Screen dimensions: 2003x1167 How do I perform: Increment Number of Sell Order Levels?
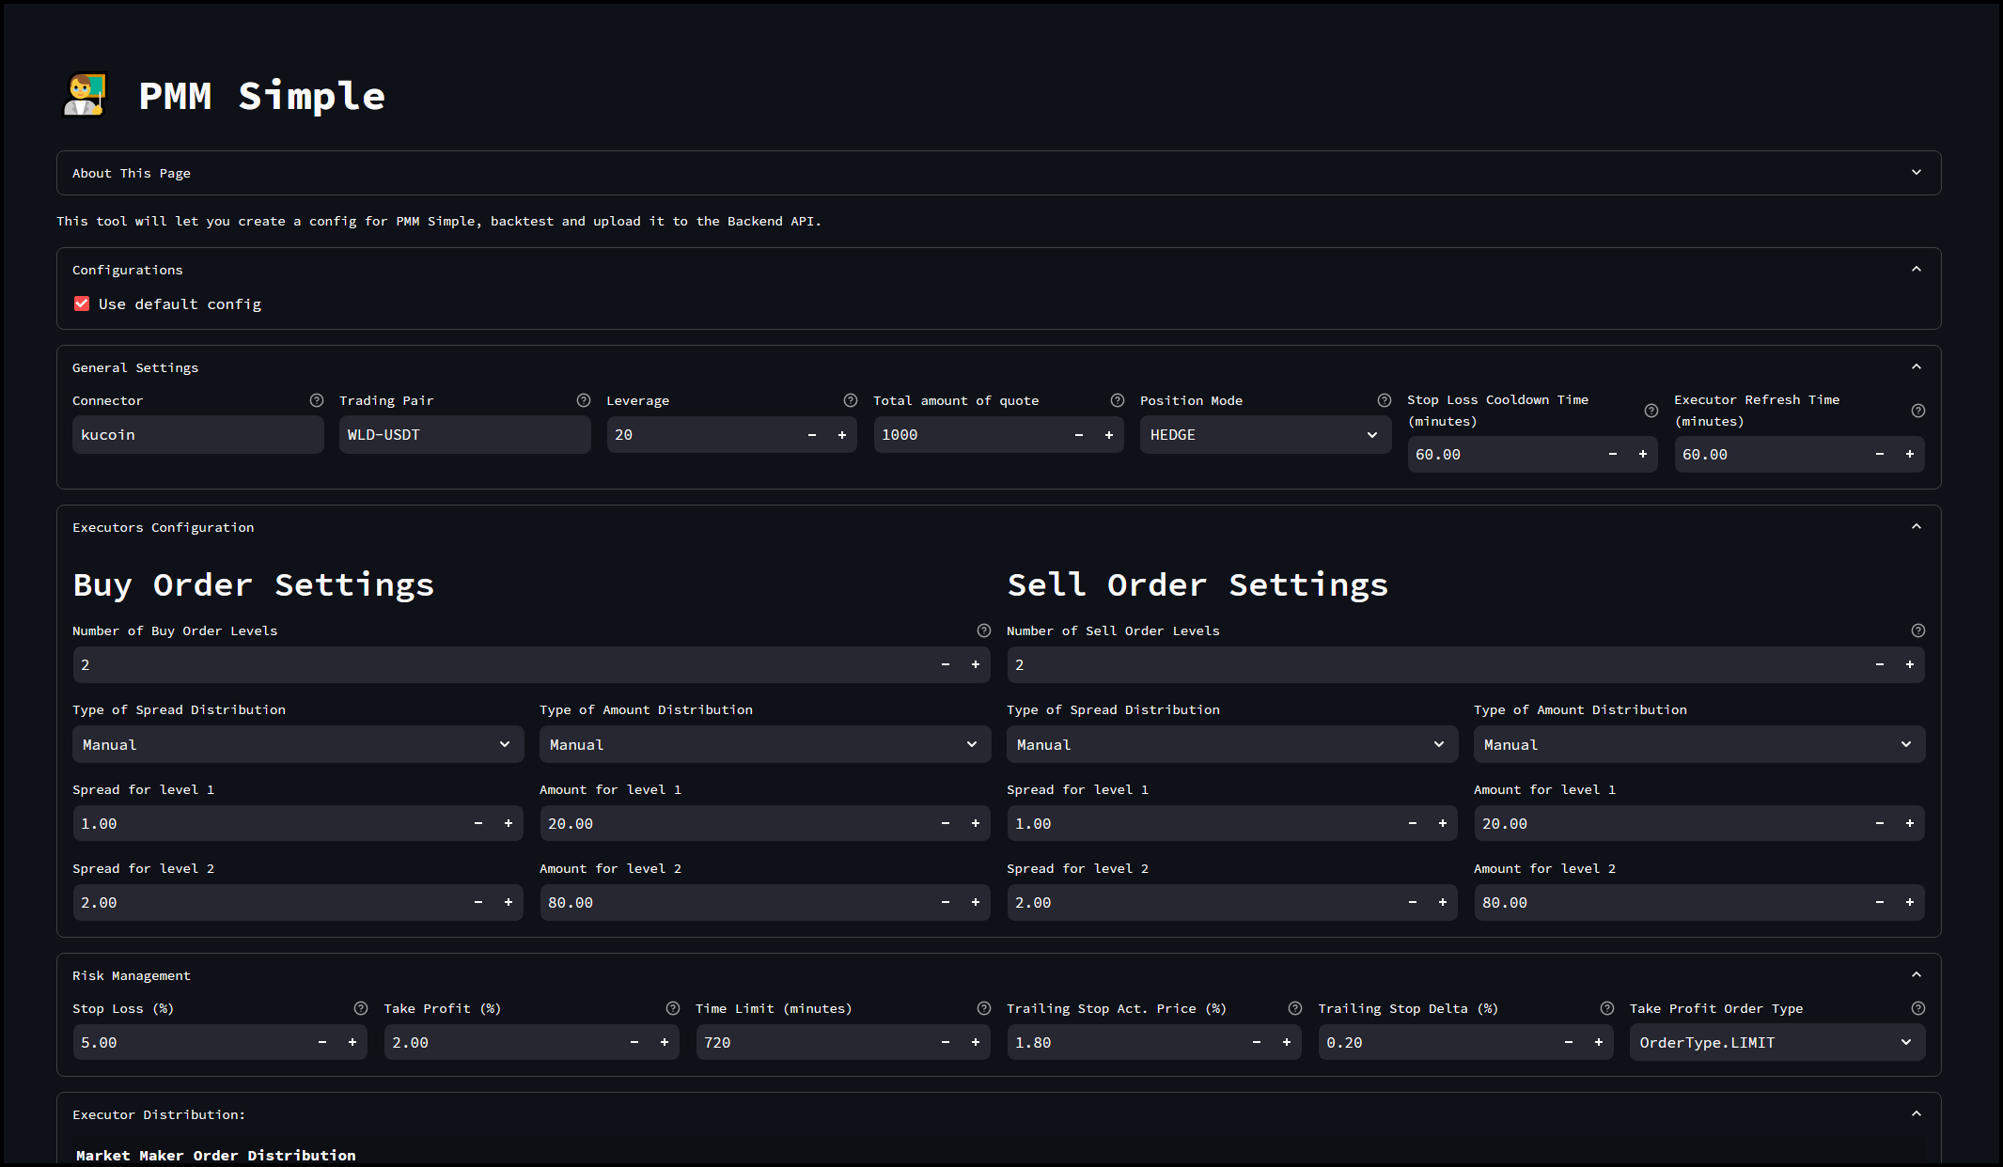coord(1910,664)
